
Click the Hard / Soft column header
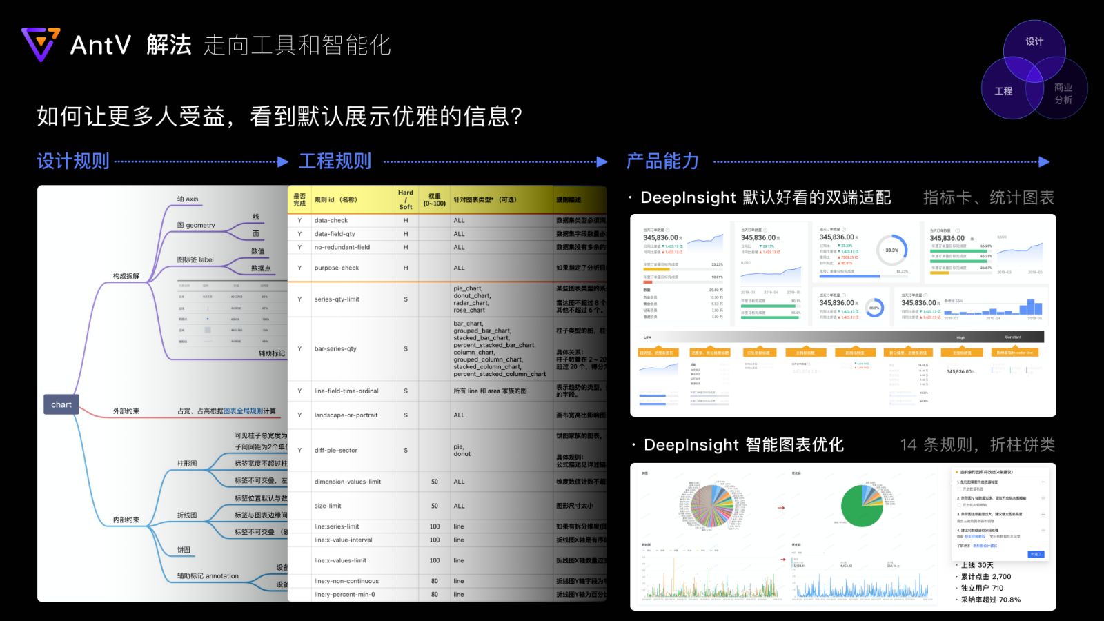click(x=406, y=199)
